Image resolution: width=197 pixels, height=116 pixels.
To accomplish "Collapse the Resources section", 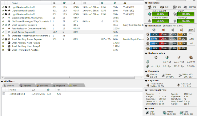I will (x=146, y=3).
